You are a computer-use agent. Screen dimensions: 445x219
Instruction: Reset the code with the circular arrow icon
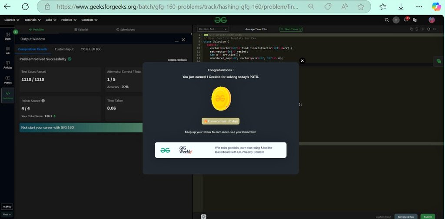[428, 29]
